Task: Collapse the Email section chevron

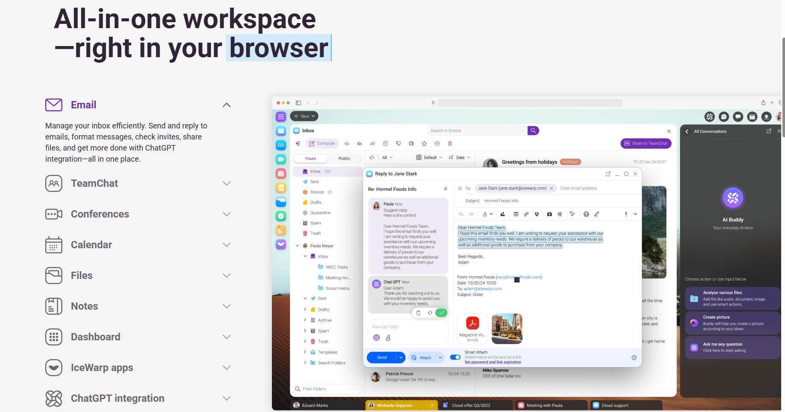Action: (x=227, y=105)
